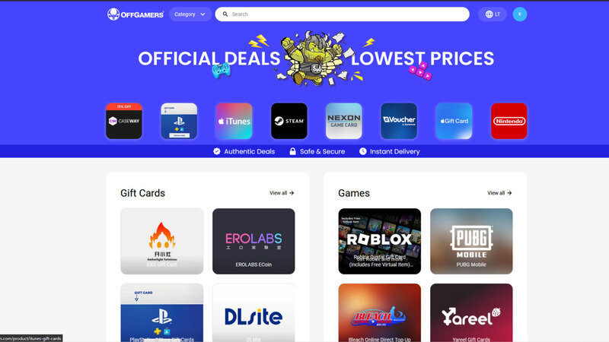609x342 pixels.
Task: Open the EROLABS ECoin card
Action: [x=253, y=241]
